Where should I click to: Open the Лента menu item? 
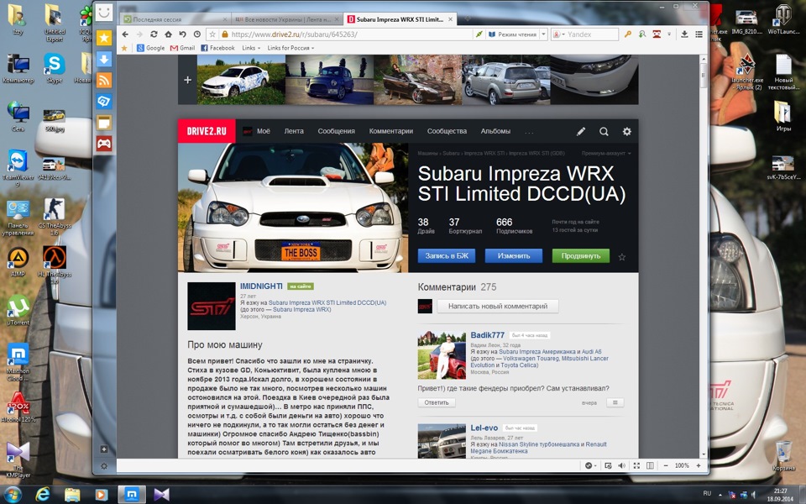(x=294, y=131)
